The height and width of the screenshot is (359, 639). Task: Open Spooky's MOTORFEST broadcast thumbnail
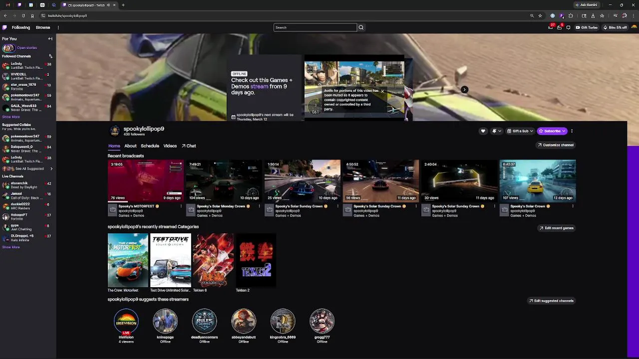(145, 180)
